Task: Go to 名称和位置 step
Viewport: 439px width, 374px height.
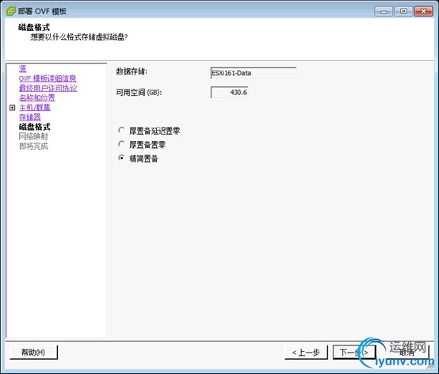Action: tap(37, 97)
